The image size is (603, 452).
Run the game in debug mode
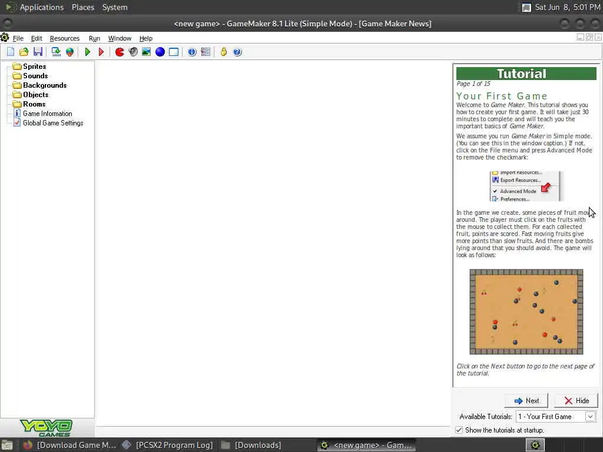coord(101,52)
